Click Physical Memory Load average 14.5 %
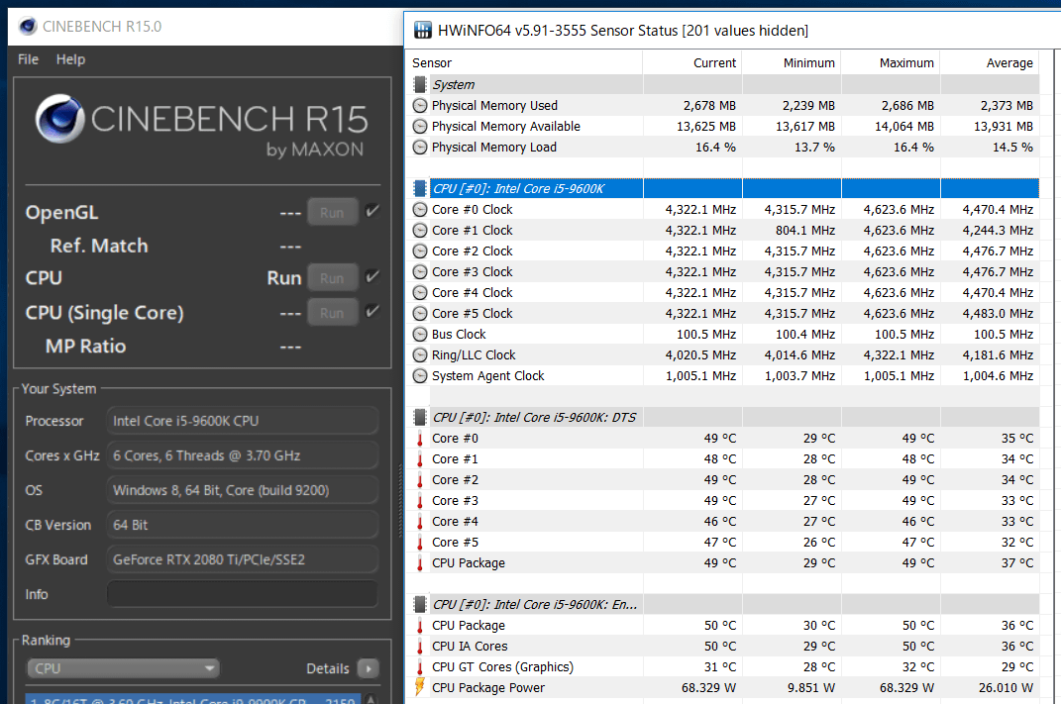Screen dimensions: 1061x704 coord(1012,148)
